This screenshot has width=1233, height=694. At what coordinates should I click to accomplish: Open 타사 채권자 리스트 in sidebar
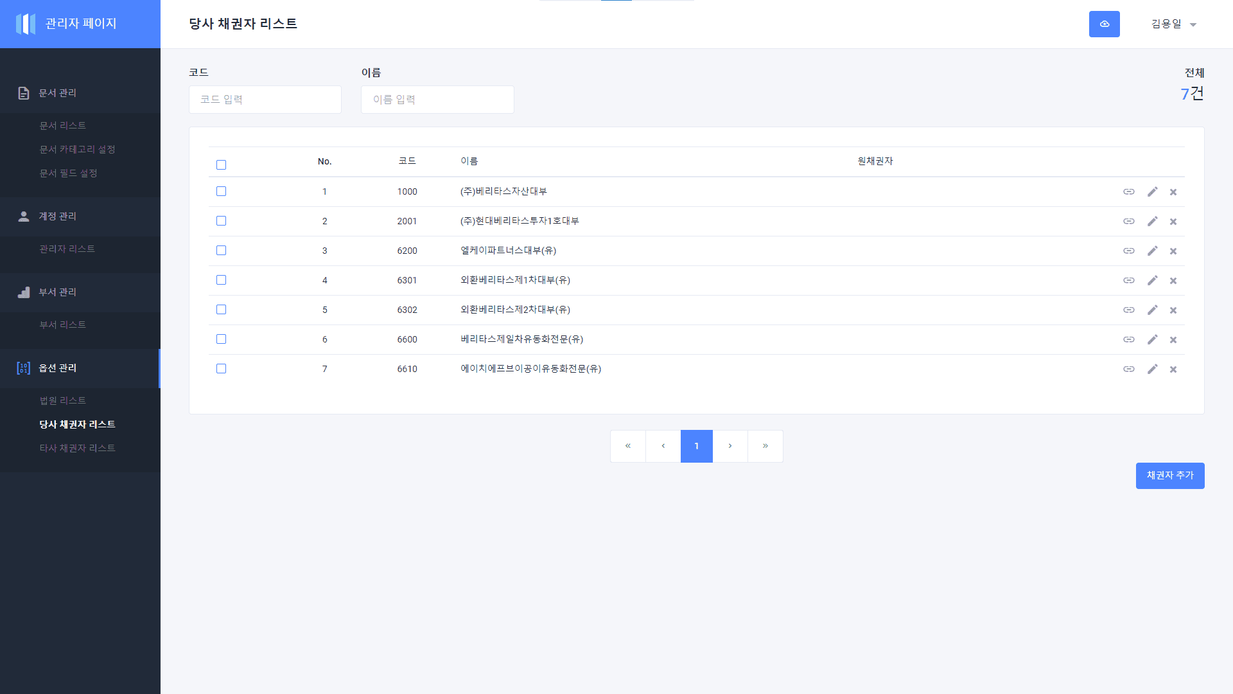pos(77,448)
